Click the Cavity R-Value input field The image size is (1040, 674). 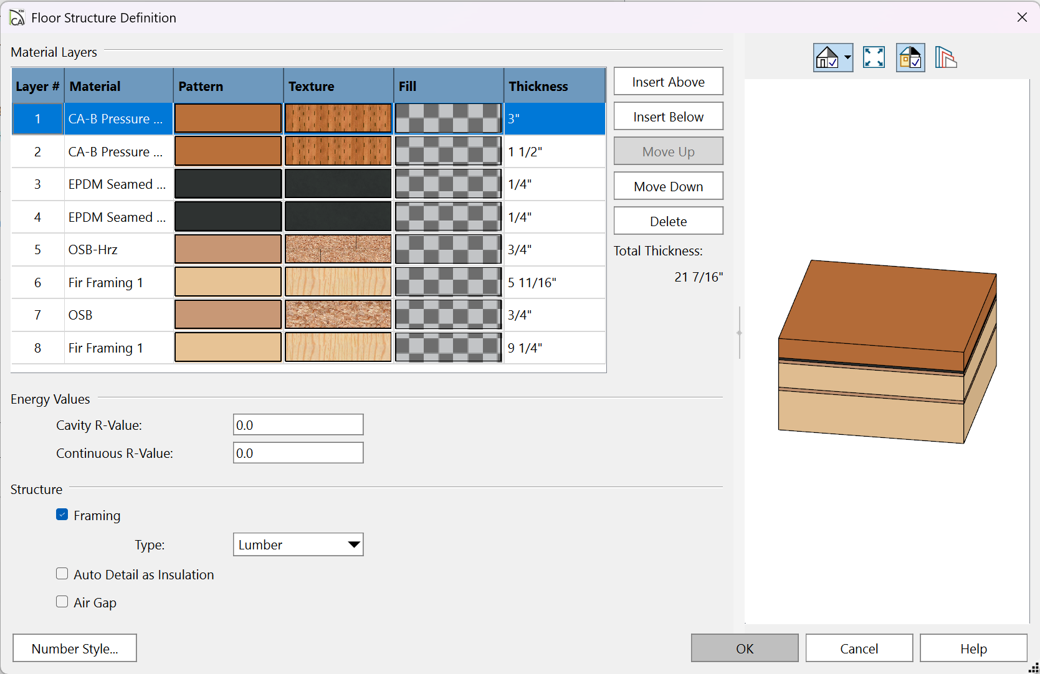(298, 425)
